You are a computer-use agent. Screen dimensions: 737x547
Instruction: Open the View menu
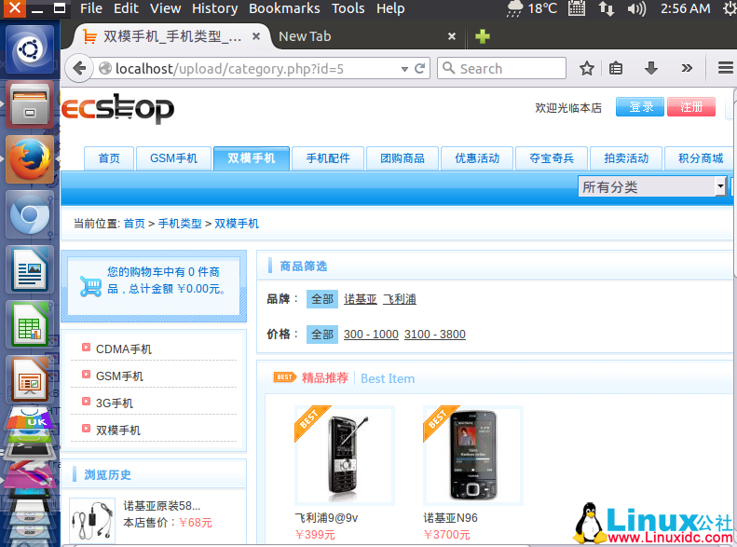pyautogui.click(x=166, y=8)
